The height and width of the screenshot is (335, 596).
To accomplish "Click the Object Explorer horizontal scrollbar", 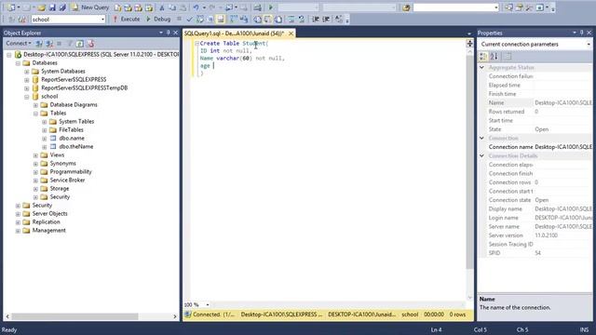I will pyautogui.click(x=74, y=316).
